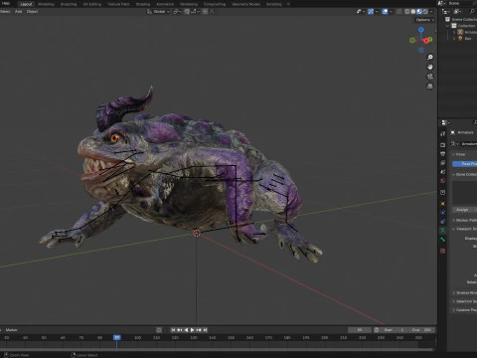Screen dimensions: 477x358
Task: Open viewport shading options dropdown arrow
Action: pyautogui.click(x=431, y=12)
